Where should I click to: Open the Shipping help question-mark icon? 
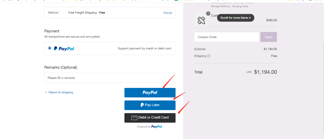click(209, 56)
